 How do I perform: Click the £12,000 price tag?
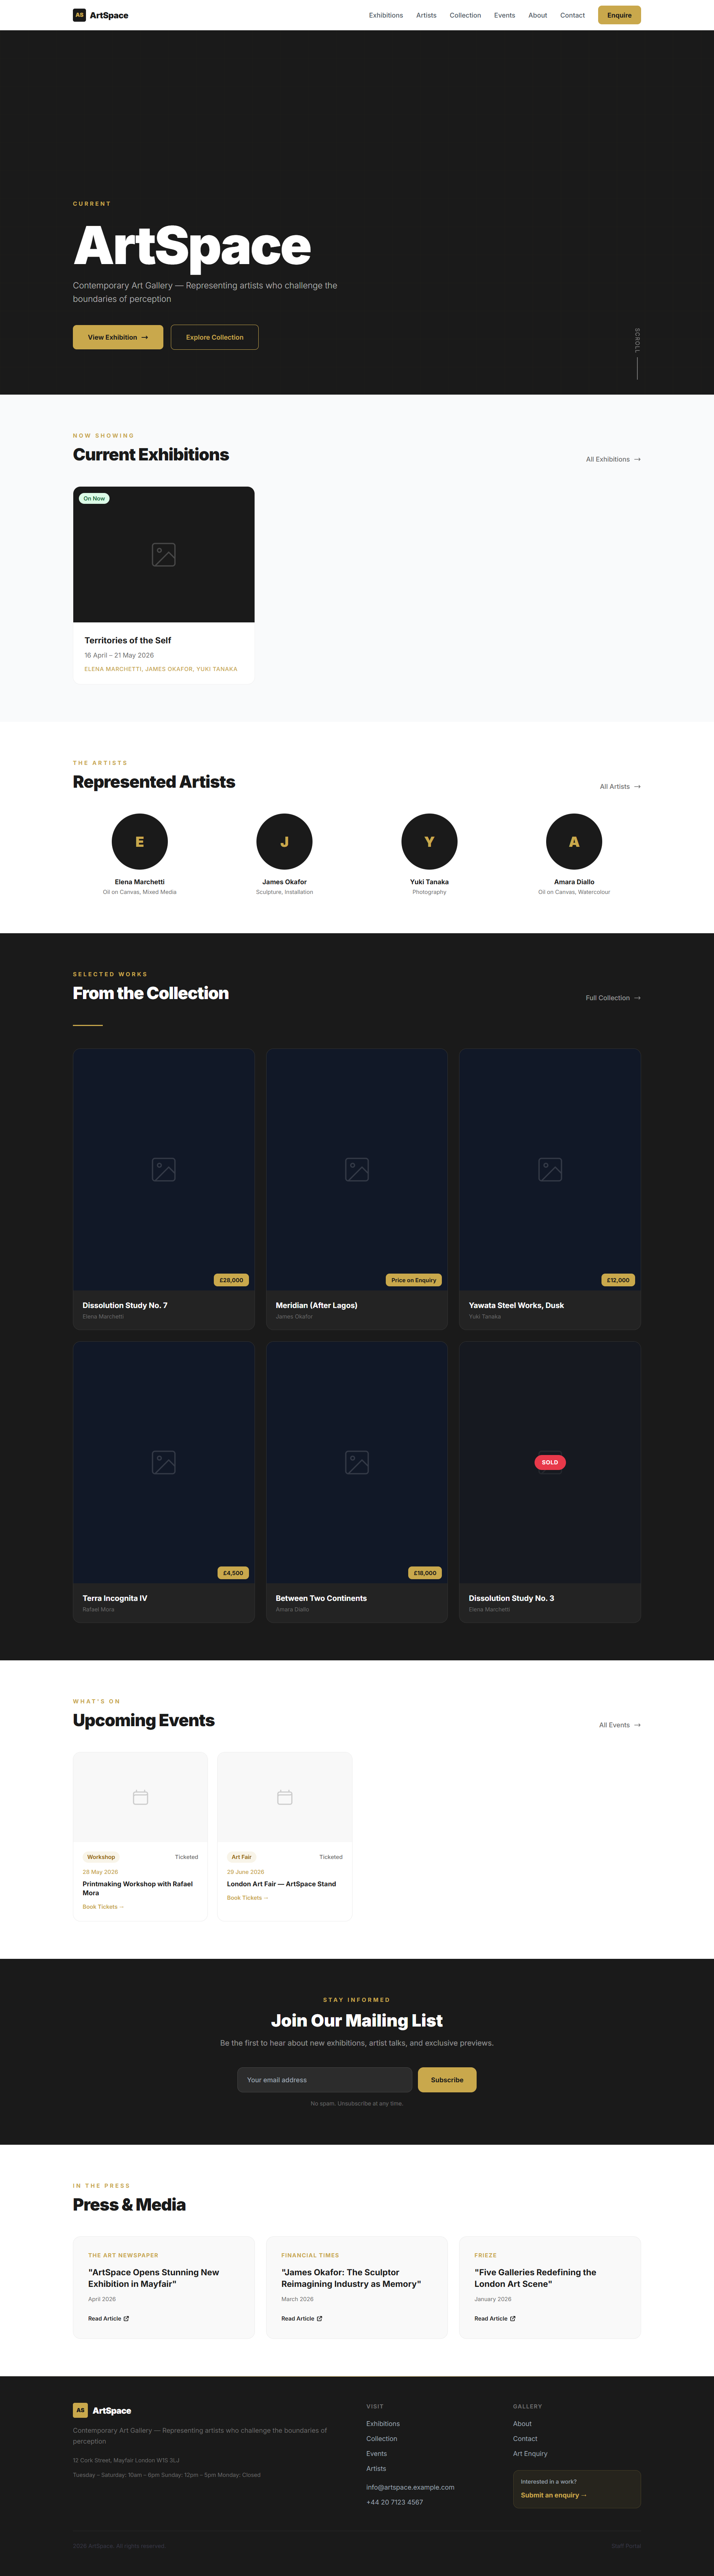(618, 1280)
